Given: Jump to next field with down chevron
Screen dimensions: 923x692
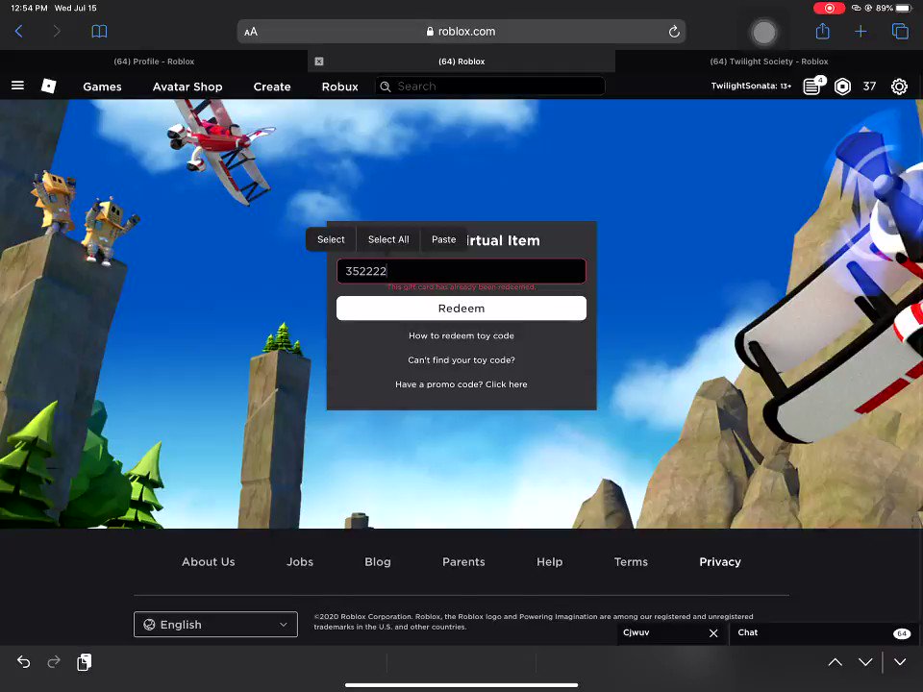Looking at the screenshot, I should 865,662.
